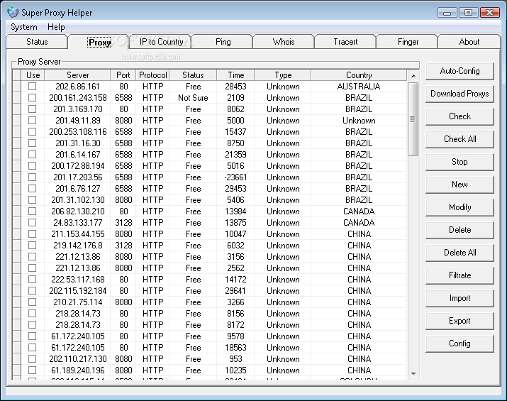
Task: Select the checkbox for 219.142.176.8
Action: pyautogui.click(x=32, y=245)
